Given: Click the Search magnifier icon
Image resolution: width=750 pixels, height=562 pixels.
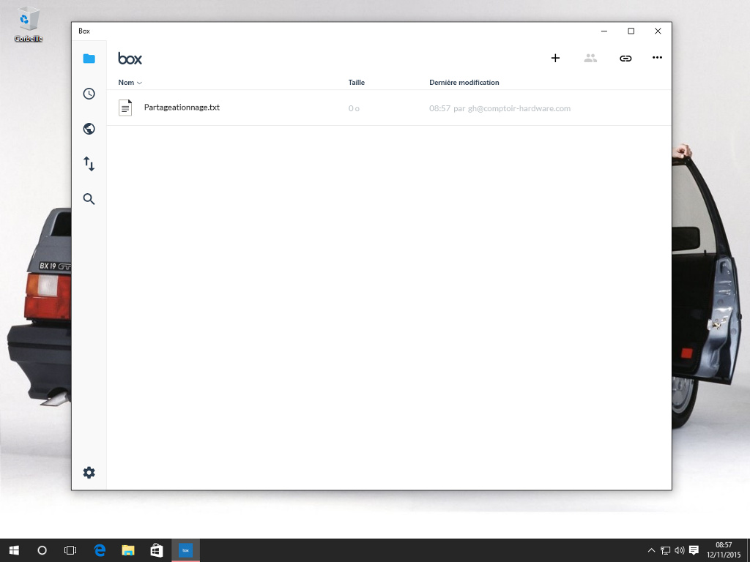Looking at the screenshot, I should click(89, 199).
